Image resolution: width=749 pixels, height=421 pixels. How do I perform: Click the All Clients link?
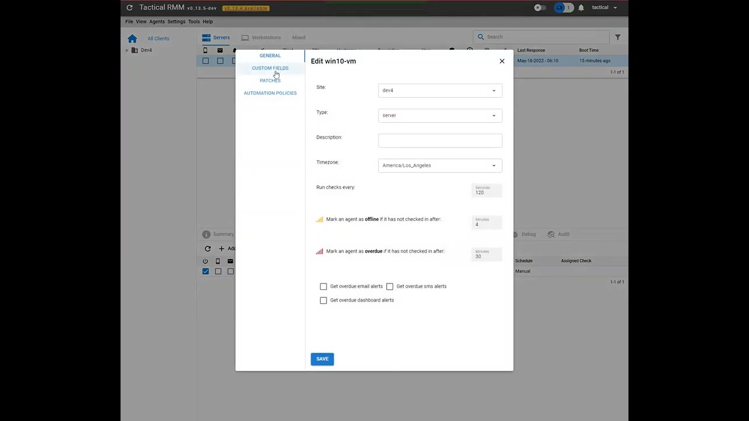[x=158, y=39]
